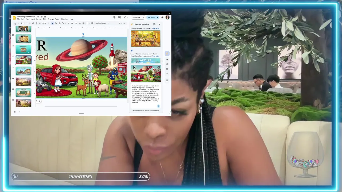Select slide 20 thumbnail
This screenshot has height=192, width=342.
[23, 39]
